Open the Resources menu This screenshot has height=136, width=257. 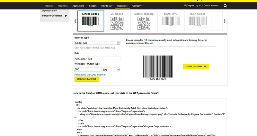[x=122, y=6]
